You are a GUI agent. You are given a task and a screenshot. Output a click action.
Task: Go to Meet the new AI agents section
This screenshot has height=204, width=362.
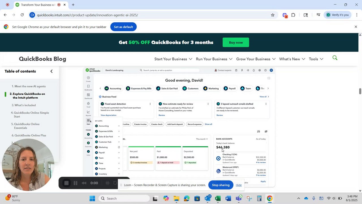pyautogui.click(x=29, y=86)
